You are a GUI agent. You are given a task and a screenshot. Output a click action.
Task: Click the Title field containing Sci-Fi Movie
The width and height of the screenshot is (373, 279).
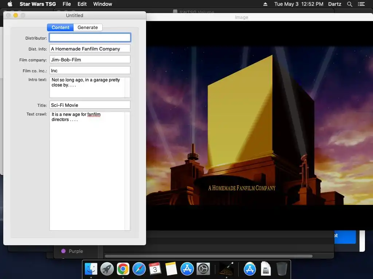coord(90,105)
